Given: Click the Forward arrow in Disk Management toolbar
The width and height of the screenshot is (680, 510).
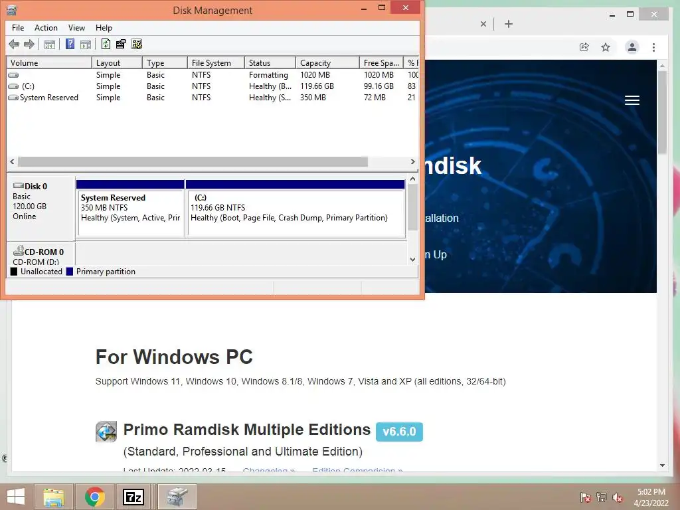Looking at the screenshot, I should [29, 44].
